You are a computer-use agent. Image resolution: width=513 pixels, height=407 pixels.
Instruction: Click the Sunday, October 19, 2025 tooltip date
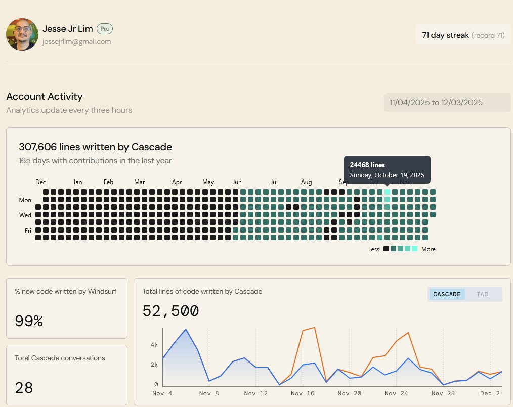387,175
